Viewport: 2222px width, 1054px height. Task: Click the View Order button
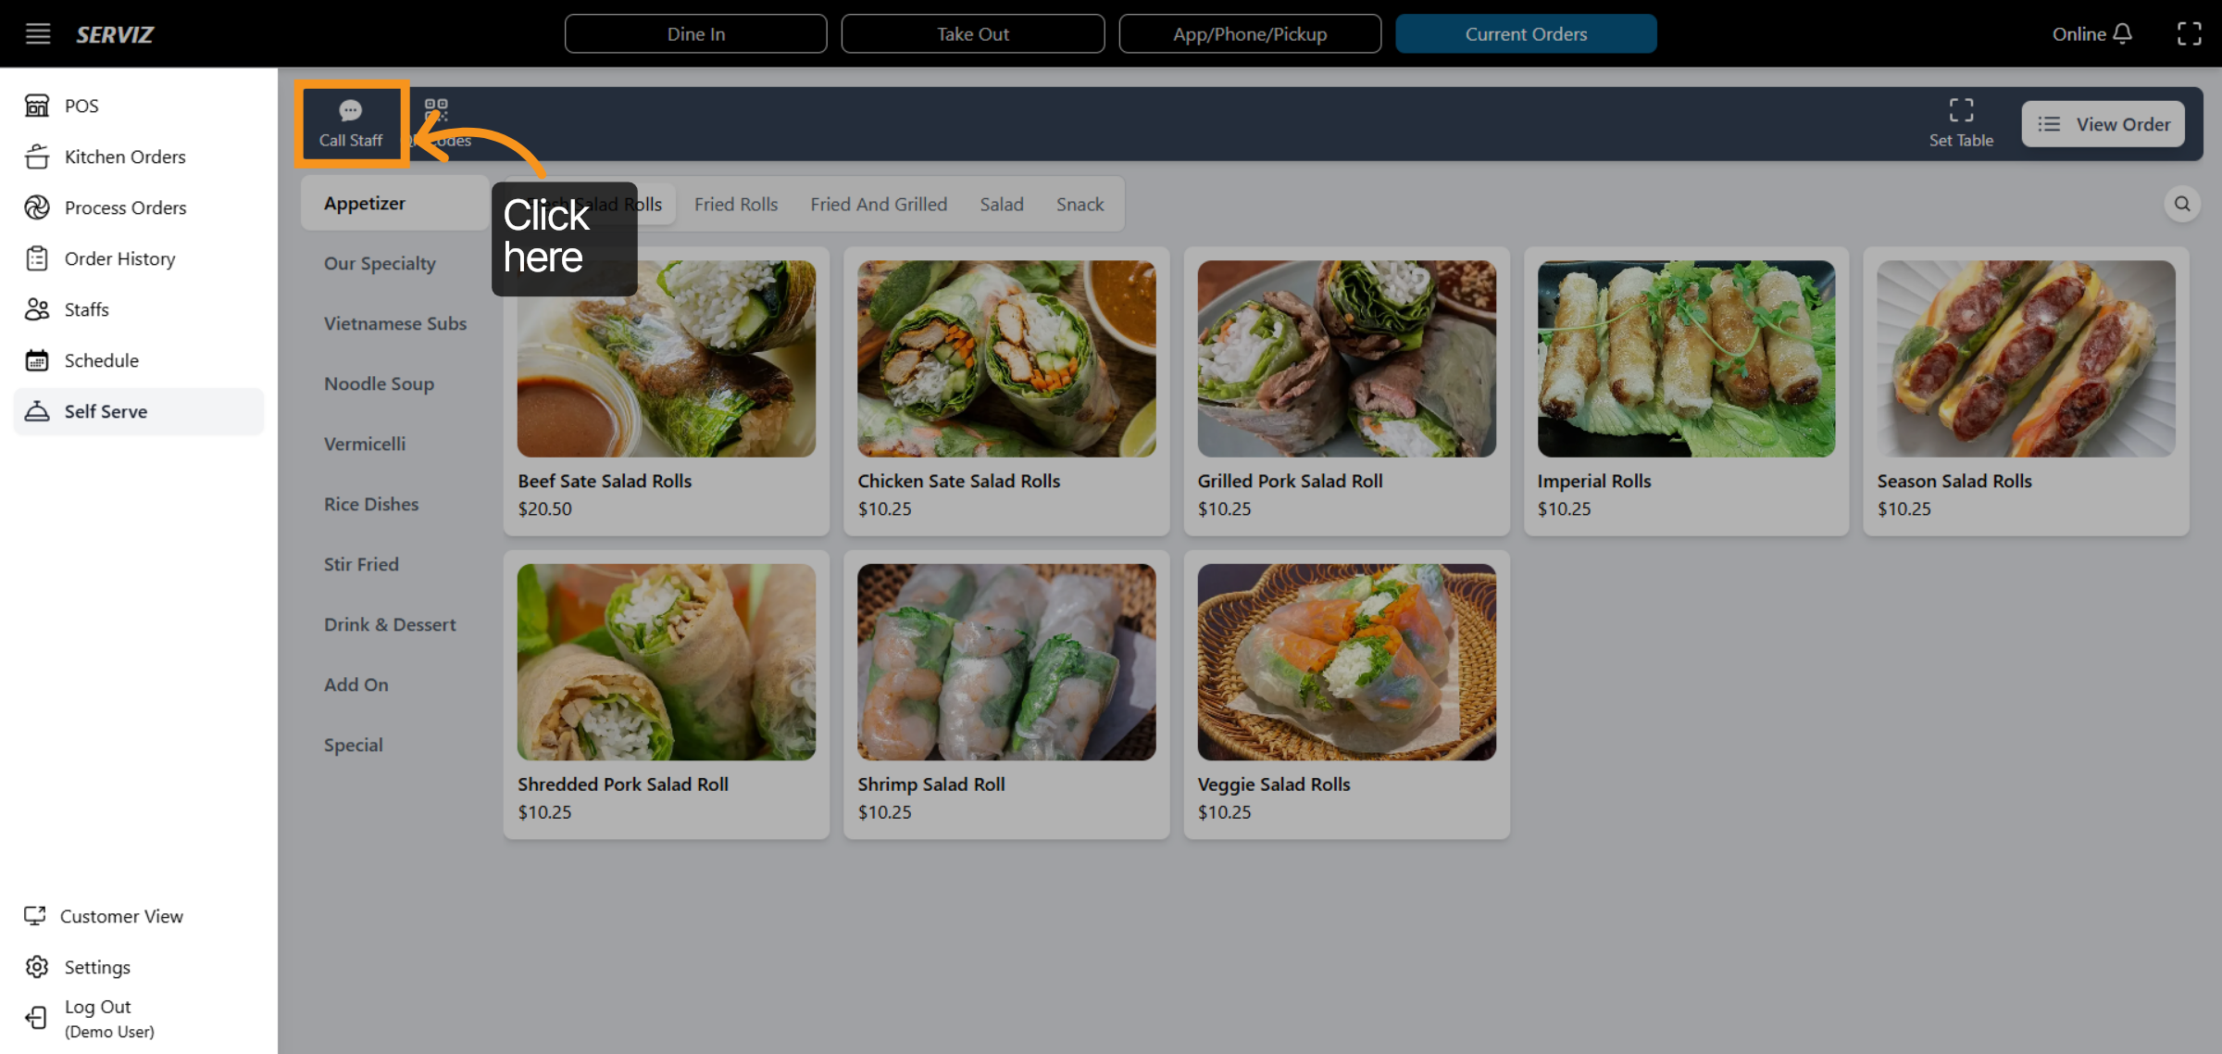[x=2103, y=123]
